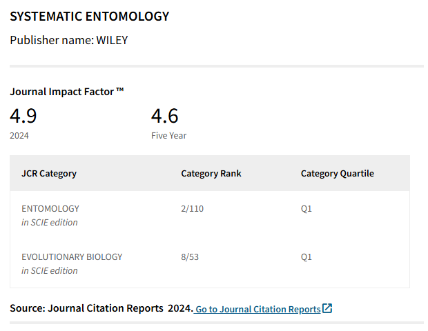Click the 4.9 impact factor value

pos(23,115)
